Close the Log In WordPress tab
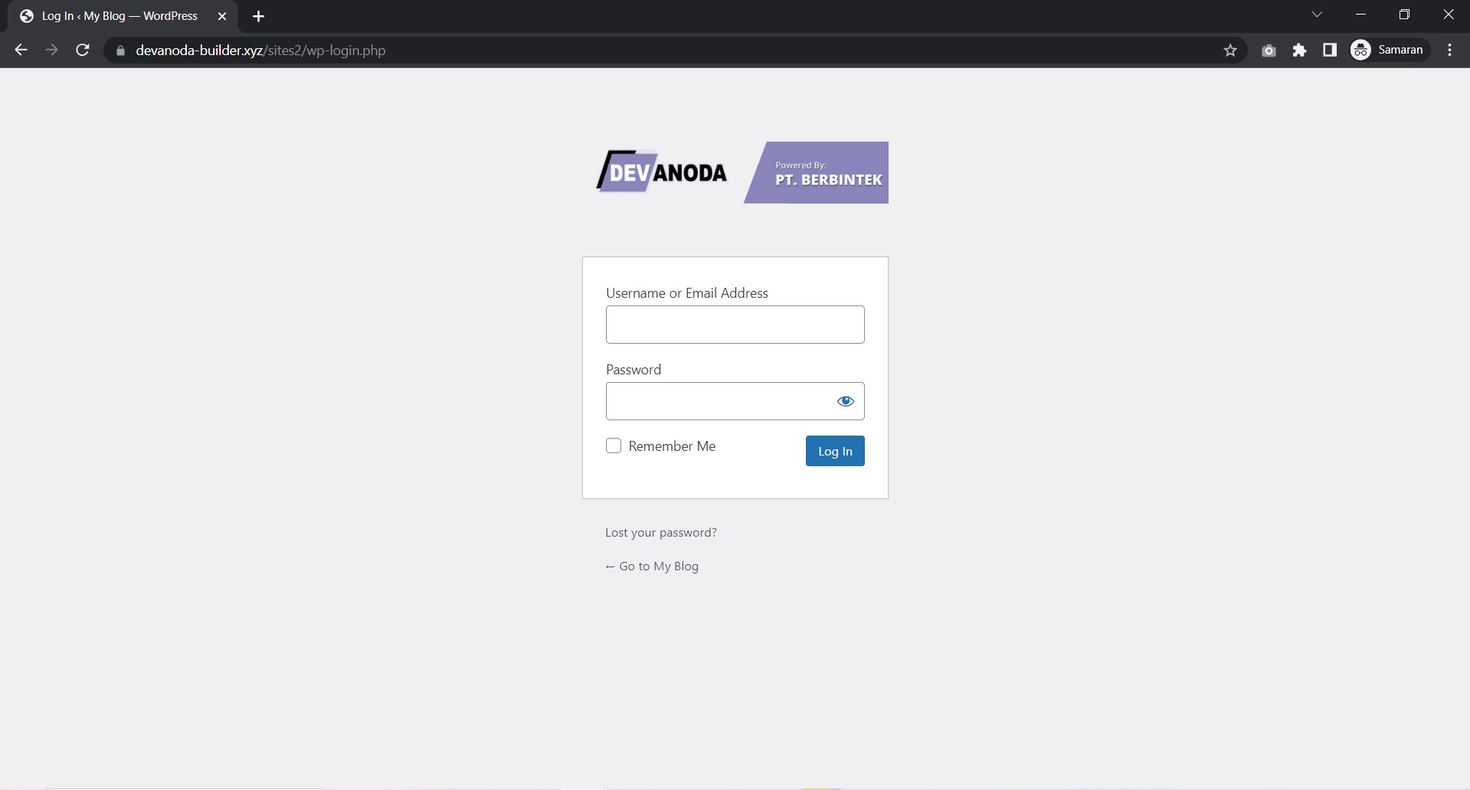 pos(222,16)
